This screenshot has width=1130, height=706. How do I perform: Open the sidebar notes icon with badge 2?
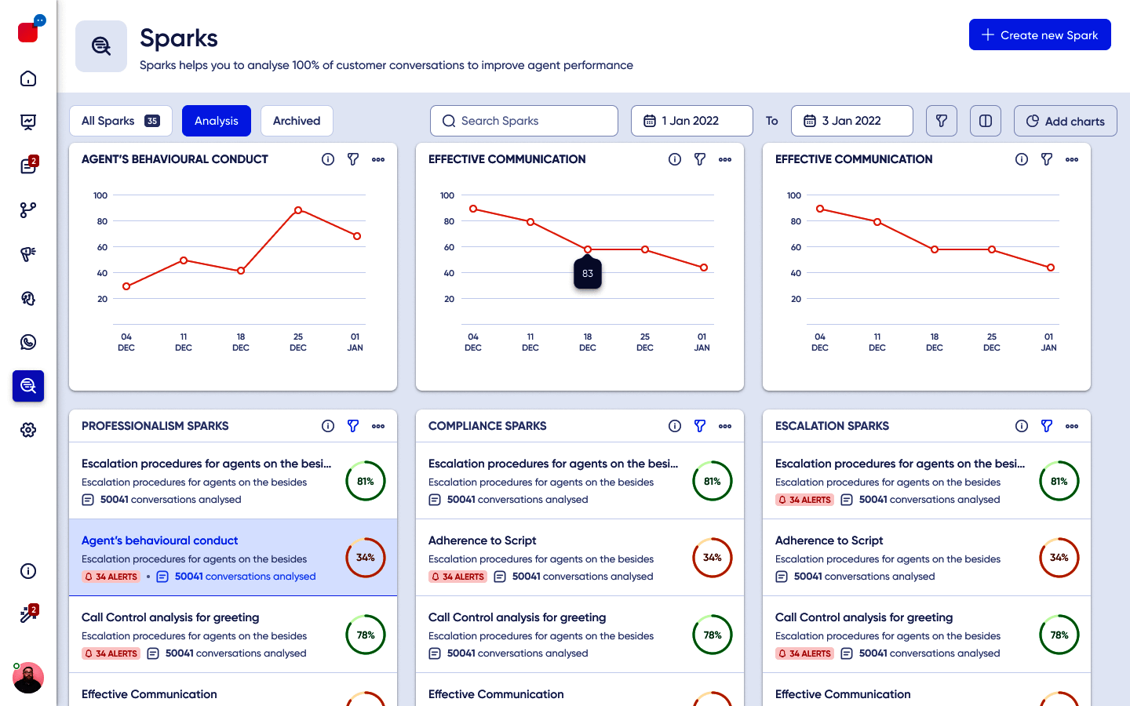click(28, 166)
